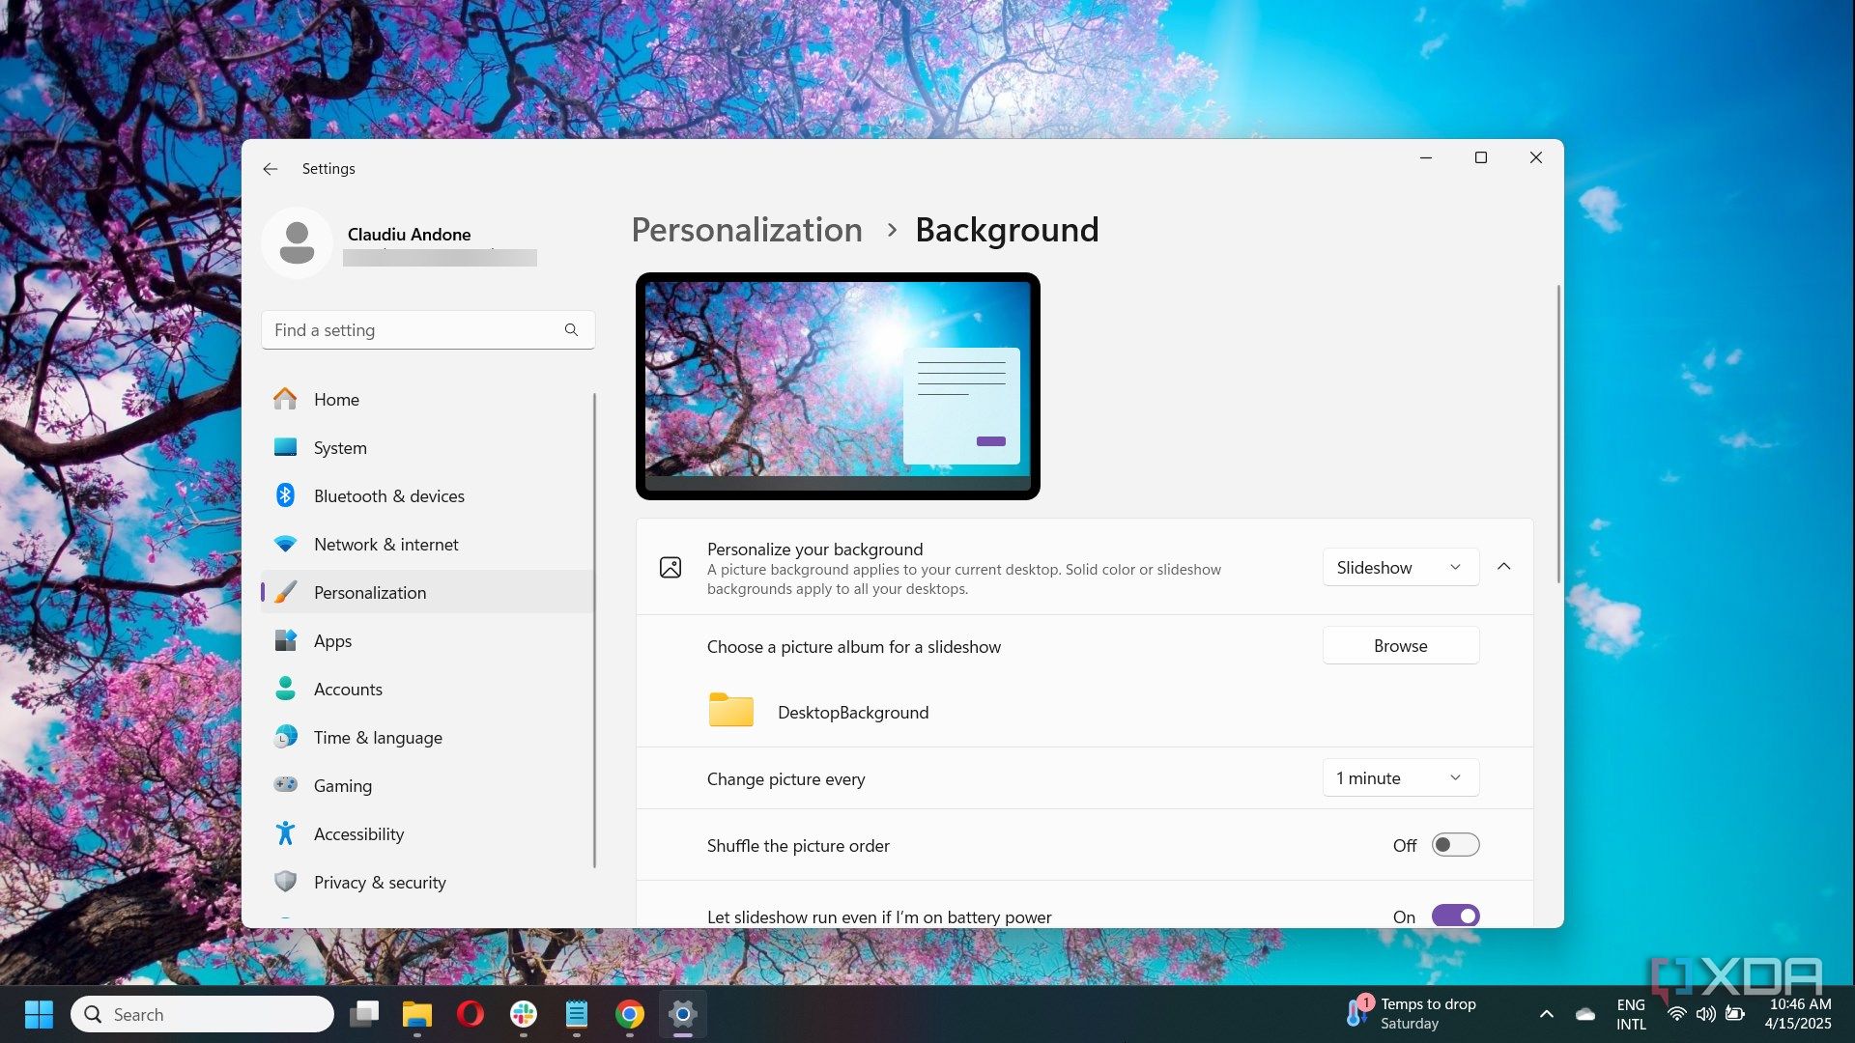1855x1043 pixels.
Task: Toggle slideshow on battery power switch
Action: pos(1455,916)
